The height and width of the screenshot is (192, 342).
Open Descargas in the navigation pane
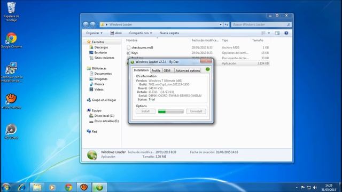(98, 47)
